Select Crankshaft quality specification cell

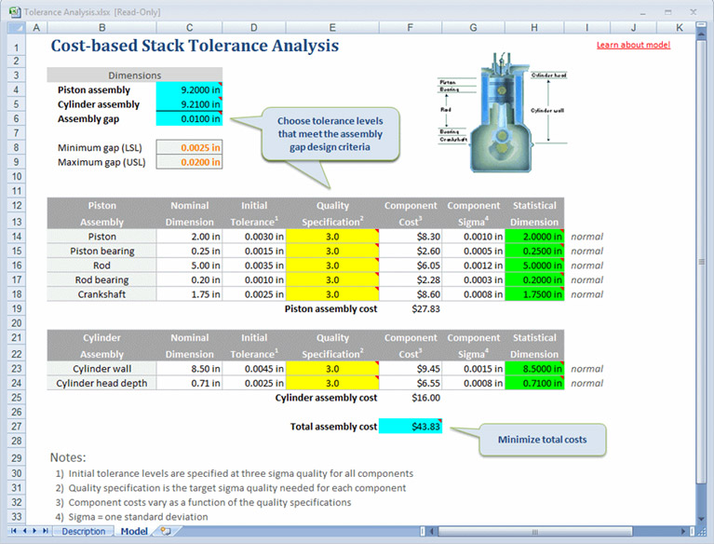pos(332,294)
